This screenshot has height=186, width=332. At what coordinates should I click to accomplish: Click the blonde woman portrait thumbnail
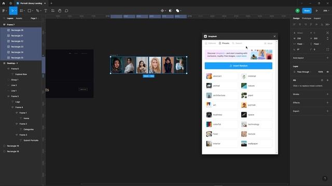pos(155,65)
